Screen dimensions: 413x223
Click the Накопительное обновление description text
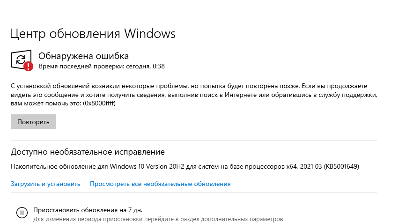[x=60, y=167]
